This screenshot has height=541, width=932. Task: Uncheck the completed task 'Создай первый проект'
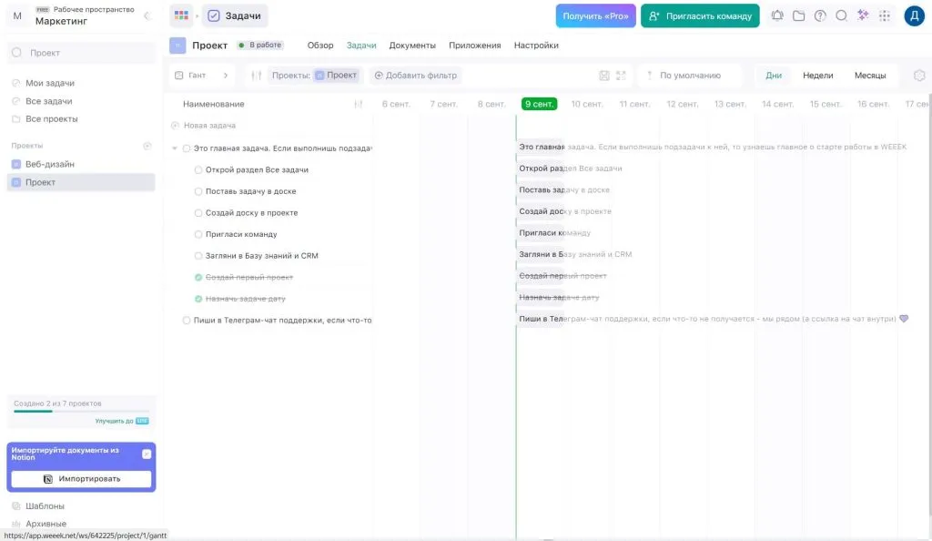click(199, 276)
